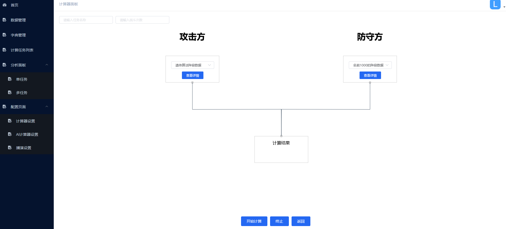View details of 攻击方 lineup
506x229 pixels.
[x=192, y=75]
